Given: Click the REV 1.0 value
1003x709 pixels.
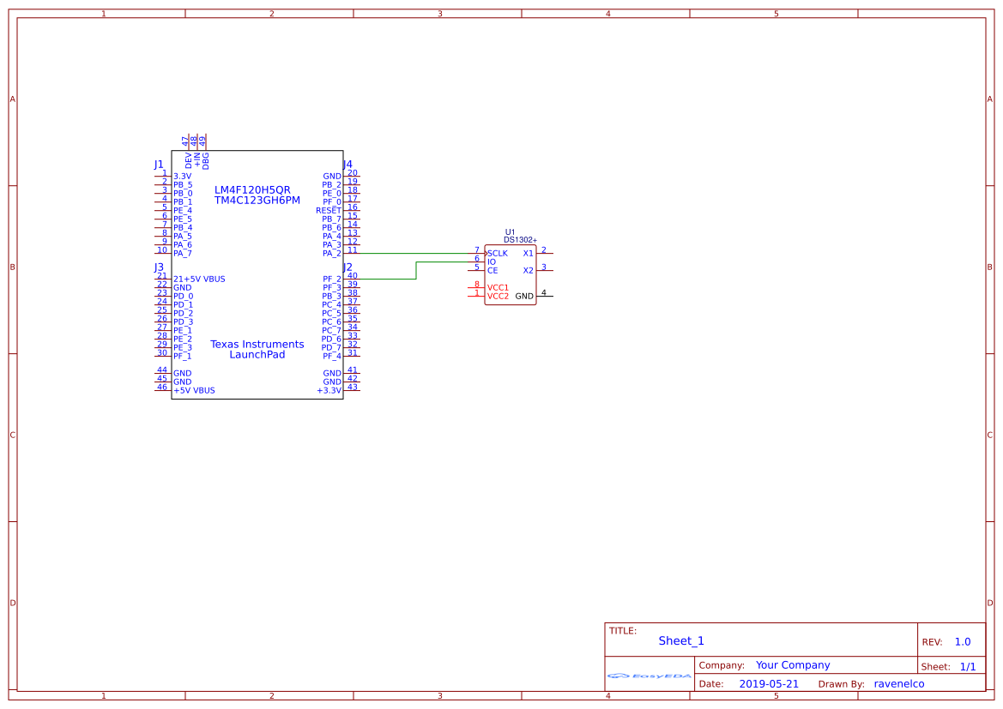Looking at the screenshot, I should tap(963, 642).
